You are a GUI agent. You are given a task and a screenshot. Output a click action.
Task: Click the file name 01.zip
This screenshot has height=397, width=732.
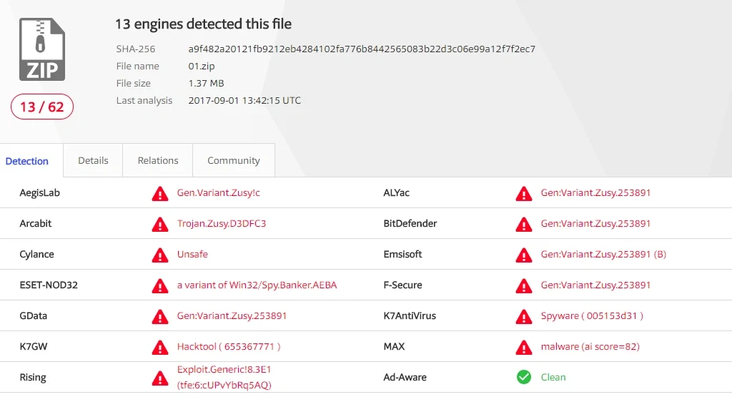201,67
